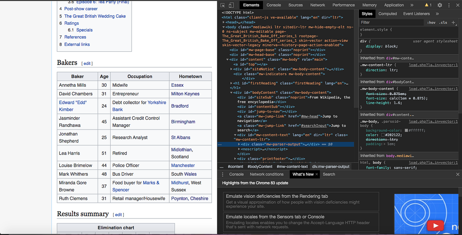Viewport: 462px width, 235px height.
Task: Expand the siteNotice div node
Action: click(x=231, y=69)
